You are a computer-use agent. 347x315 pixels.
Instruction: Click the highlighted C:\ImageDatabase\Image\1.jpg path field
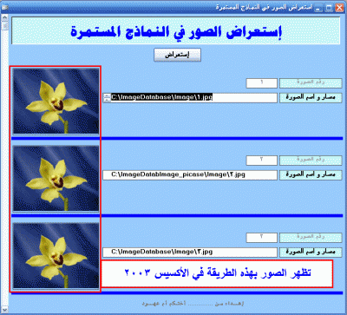click(x=190, y=98)
